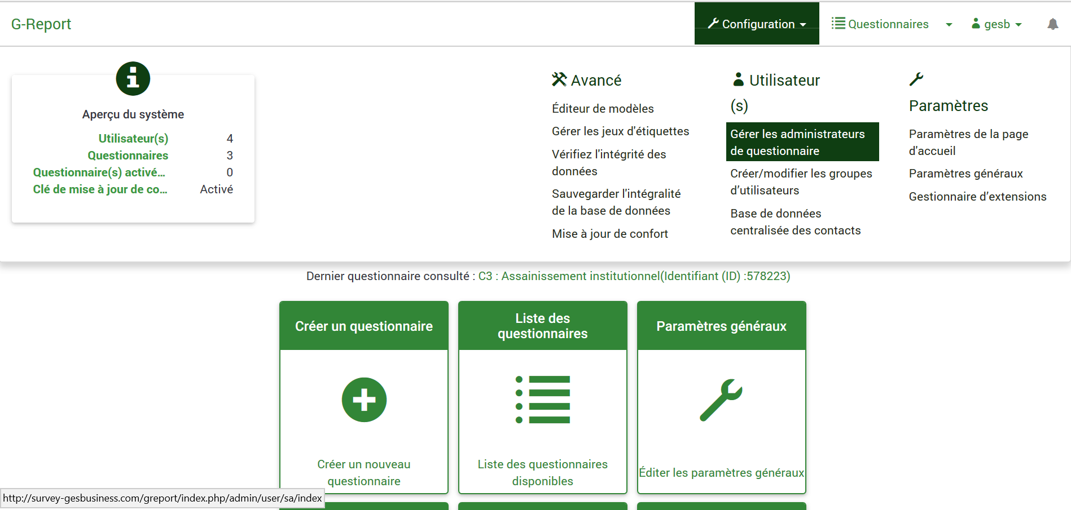Screen dimensions: 1071x510
Task: Open the Utilisateur(s) overview link
Action: tap(133, 139)
